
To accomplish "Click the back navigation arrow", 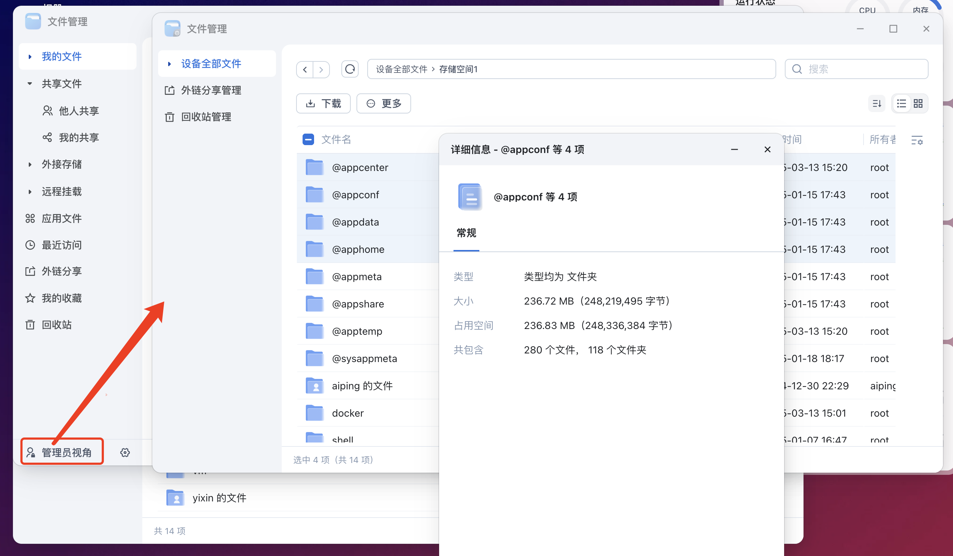I will point(305,69).
